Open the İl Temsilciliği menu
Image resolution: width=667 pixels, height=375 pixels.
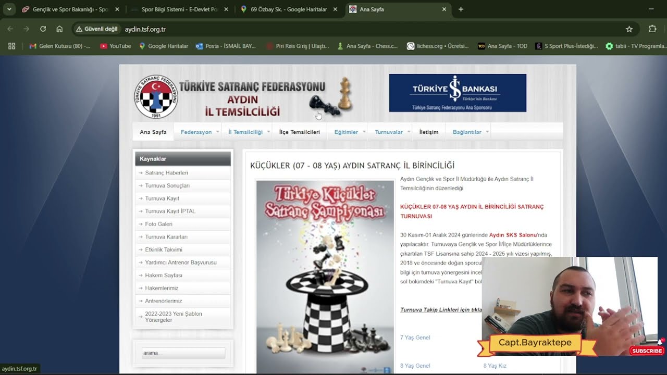245,132
